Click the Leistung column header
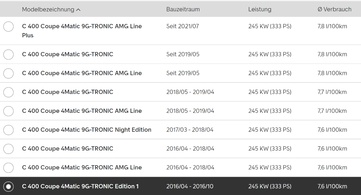361x195 pixels. [x=260, y=9]
